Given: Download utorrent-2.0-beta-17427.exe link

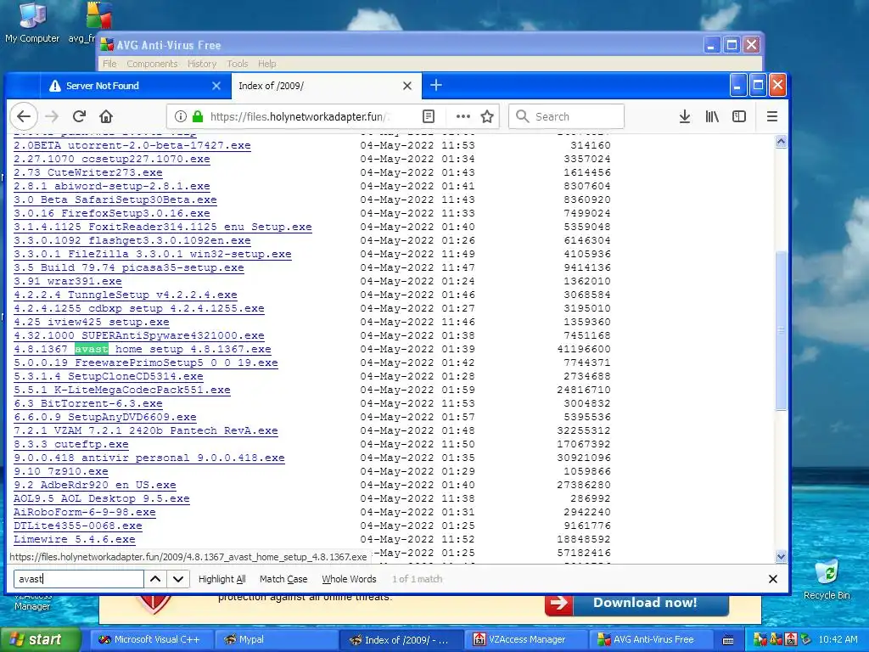Looking at the screenshot, I should tap(132, 145).
